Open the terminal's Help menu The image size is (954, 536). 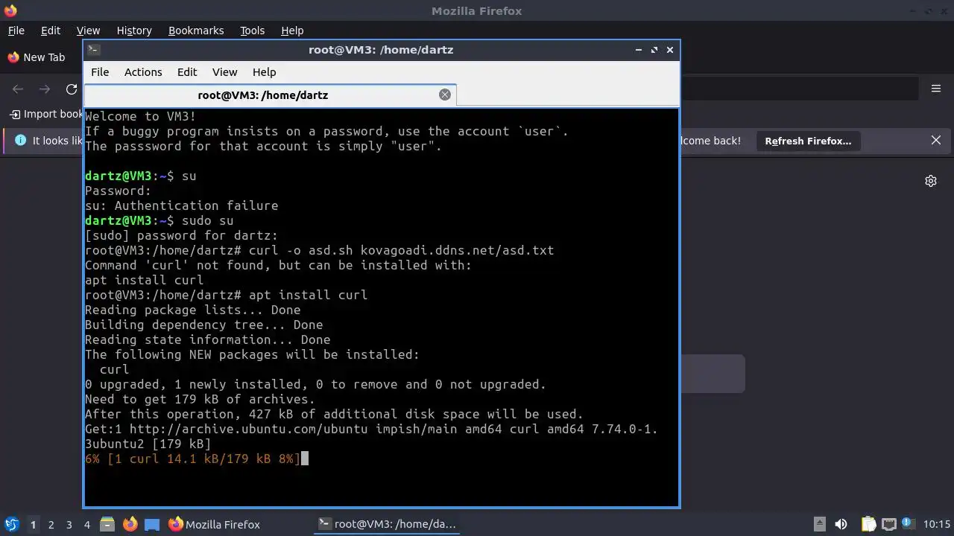[x=265, y=72]
